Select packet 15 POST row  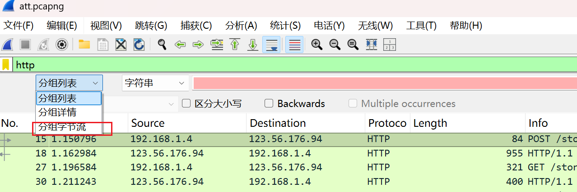(x=288, y=139)
